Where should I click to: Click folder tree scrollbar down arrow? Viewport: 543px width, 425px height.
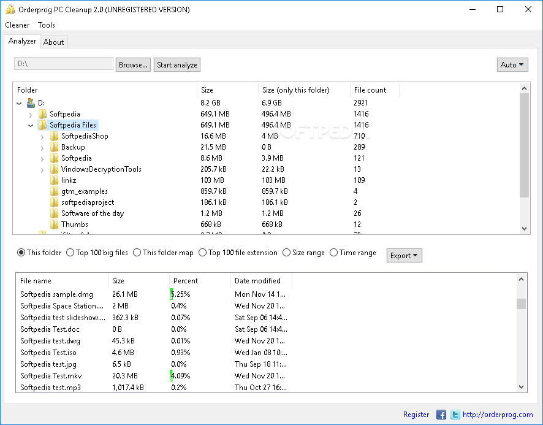point(524,229)
